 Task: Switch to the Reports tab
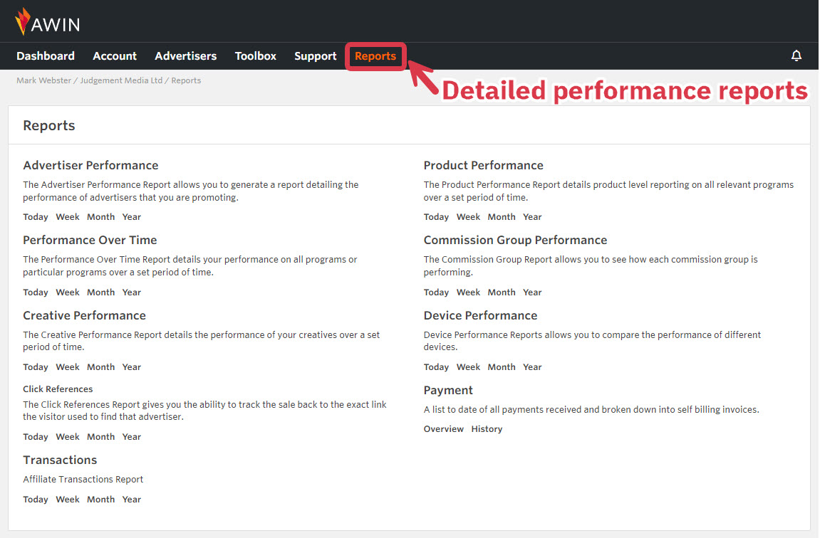click(x=375, y=56)
